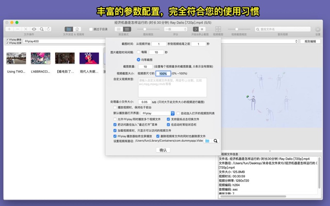Click the 视频编码: h264 line

229,185
